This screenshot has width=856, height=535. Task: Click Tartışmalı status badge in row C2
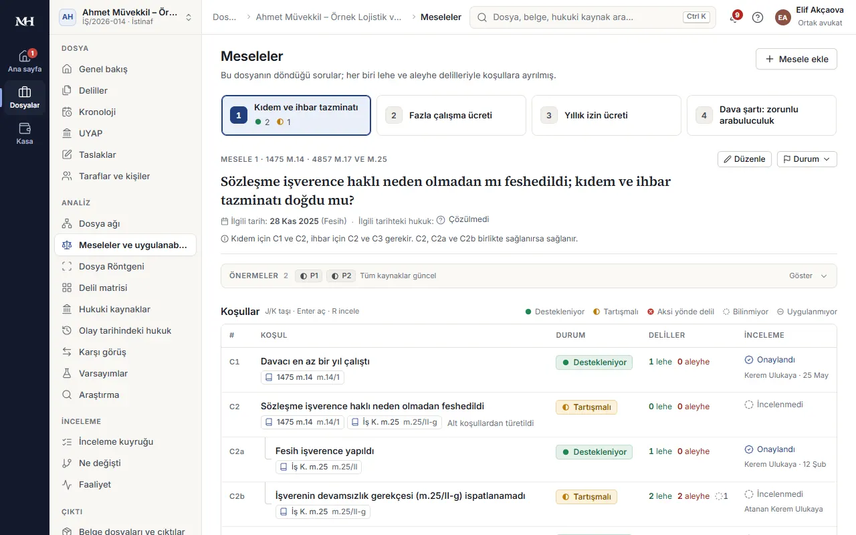coord(586,407)
